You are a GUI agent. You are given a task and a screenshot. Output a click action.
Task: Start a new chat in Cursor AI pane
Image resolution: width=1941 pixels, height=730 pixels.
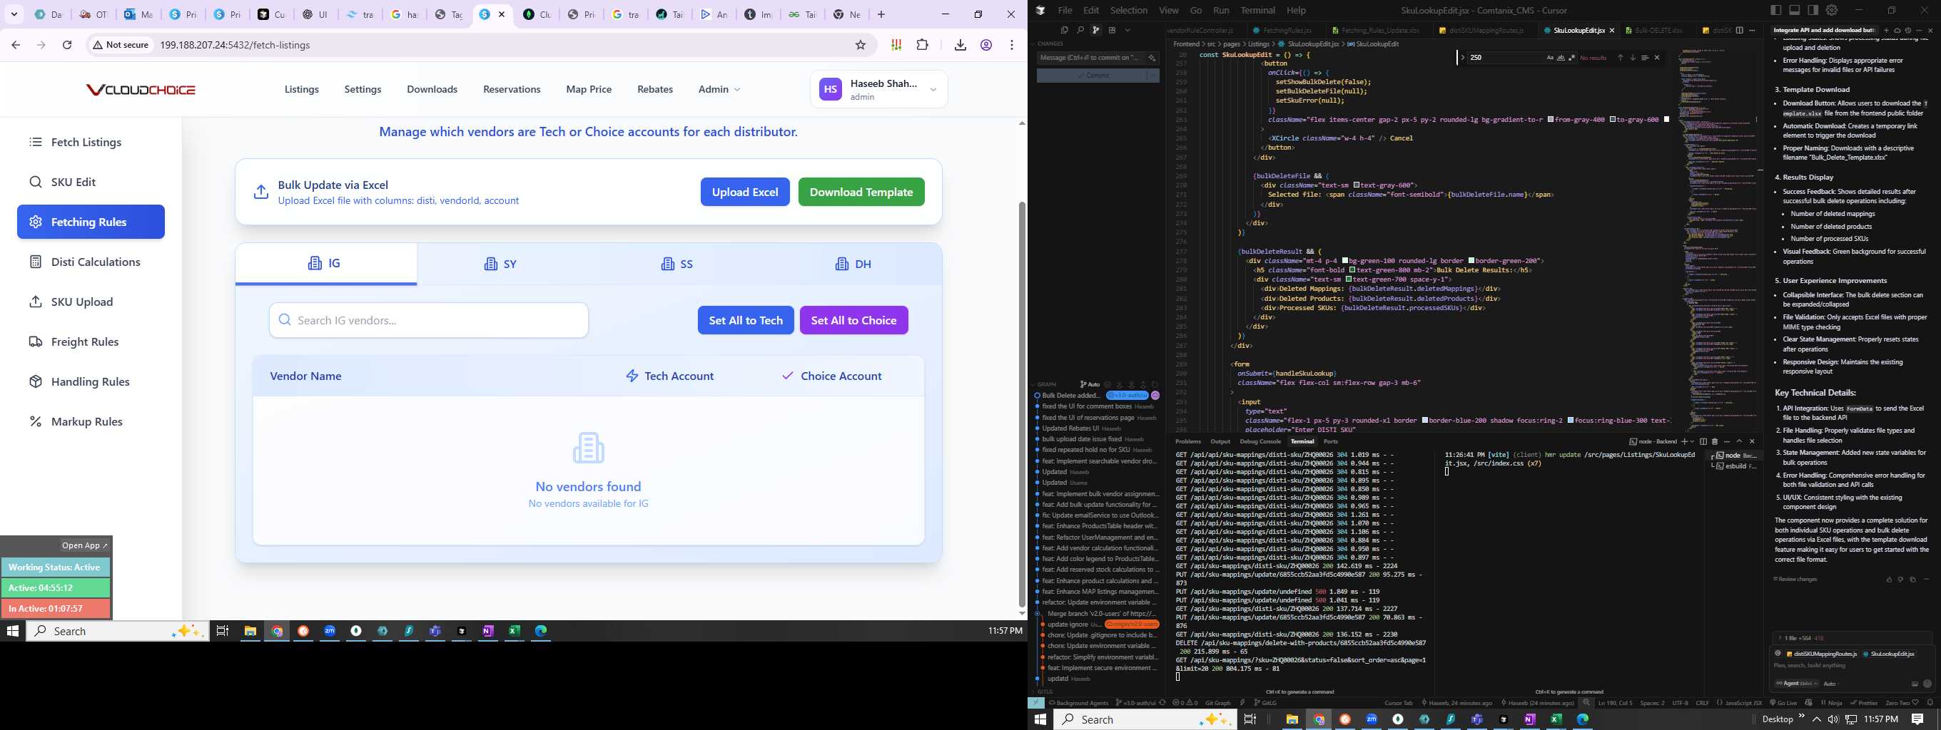point(1886,31)
